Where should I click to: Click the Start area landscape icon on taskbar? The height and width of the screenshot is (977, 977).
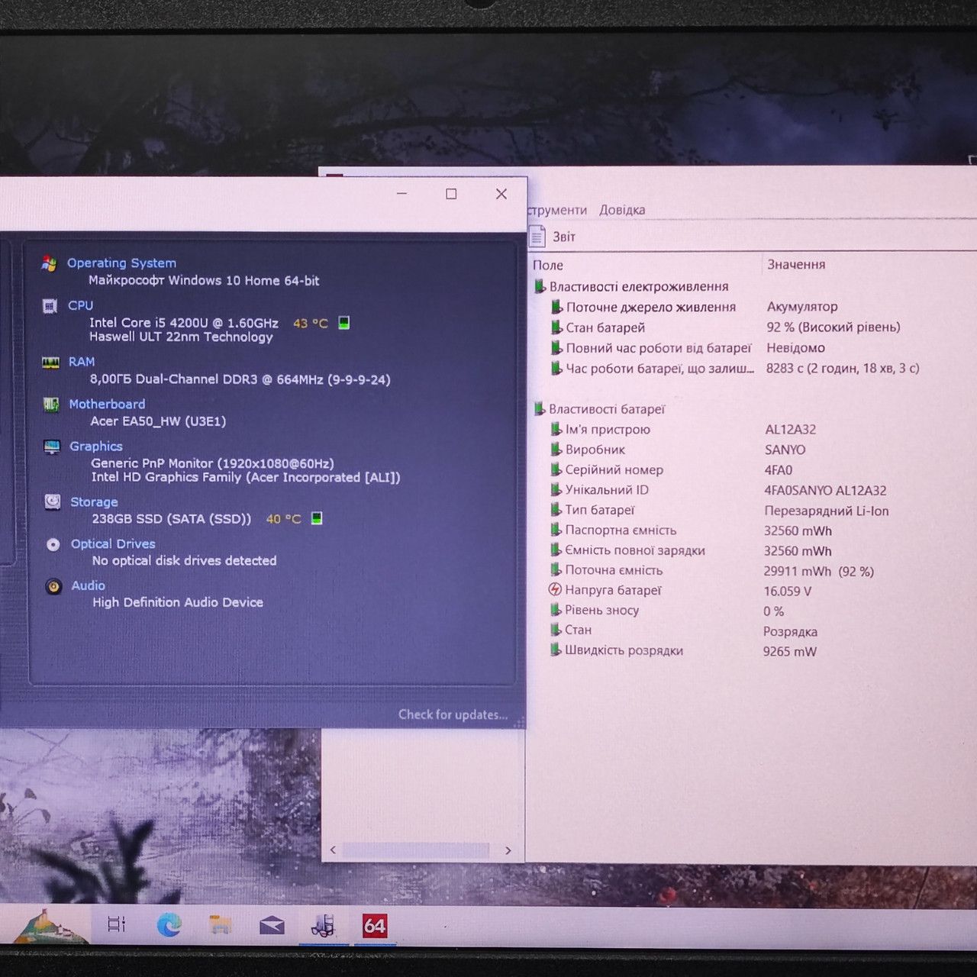coord(50,926)
